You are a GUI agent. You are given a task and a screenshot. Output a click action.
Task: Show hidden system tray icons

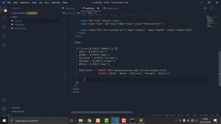176,121
